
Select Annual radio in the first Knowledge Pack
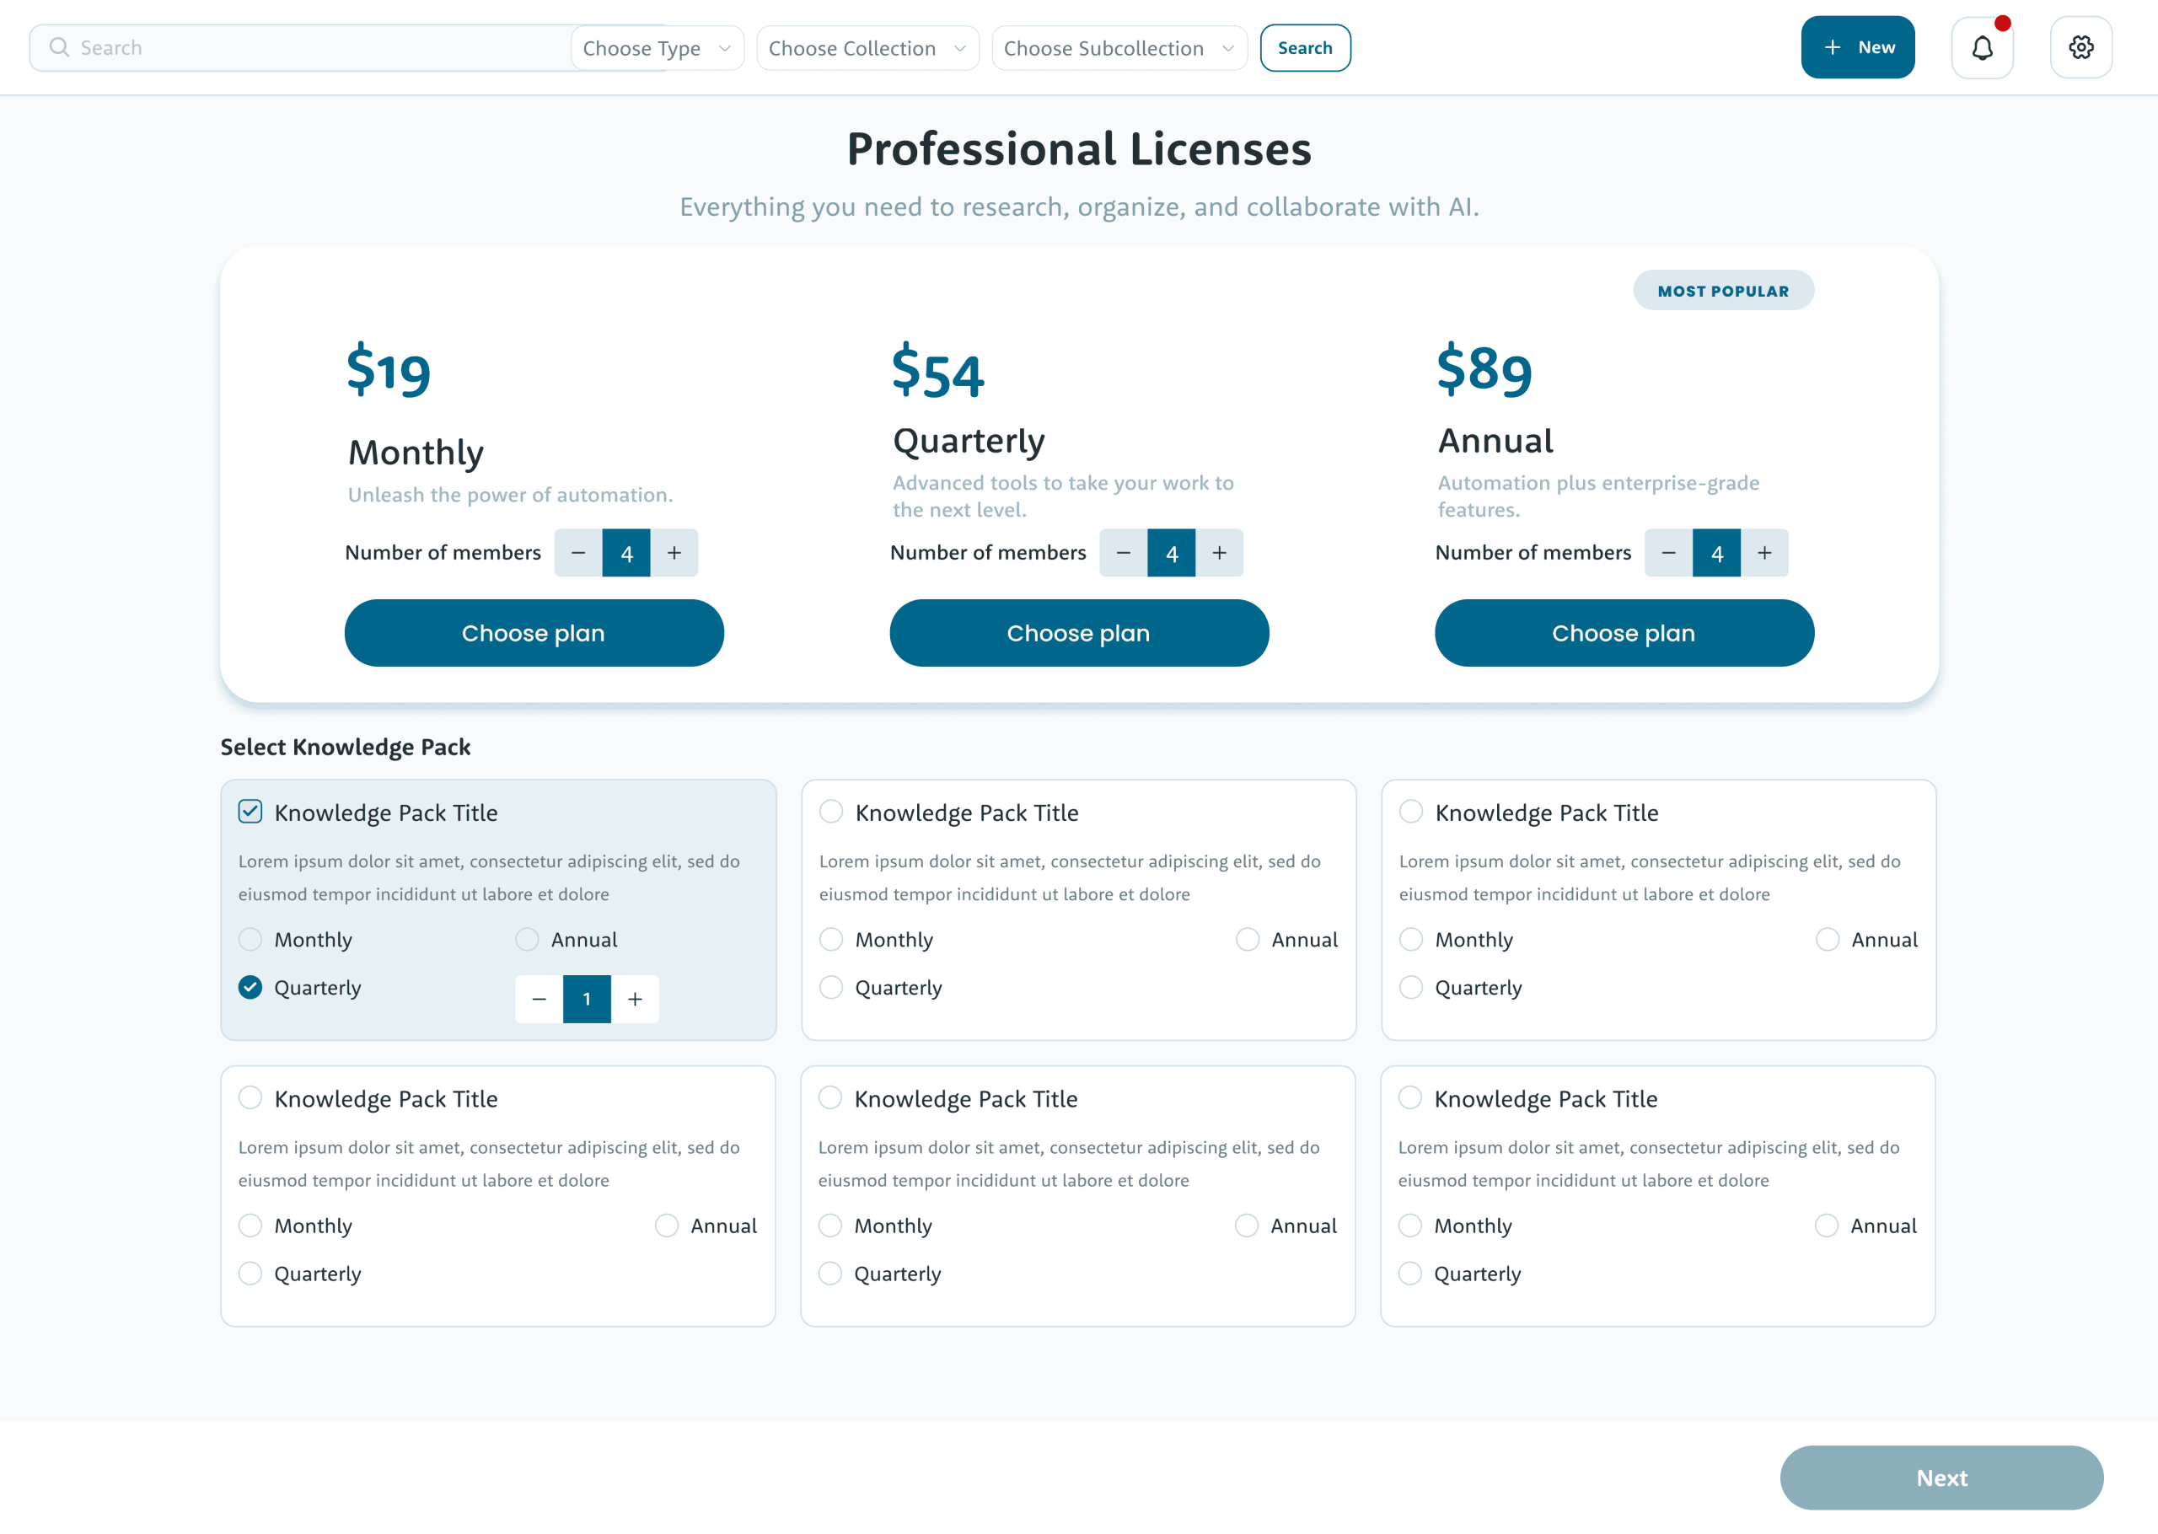527,939
